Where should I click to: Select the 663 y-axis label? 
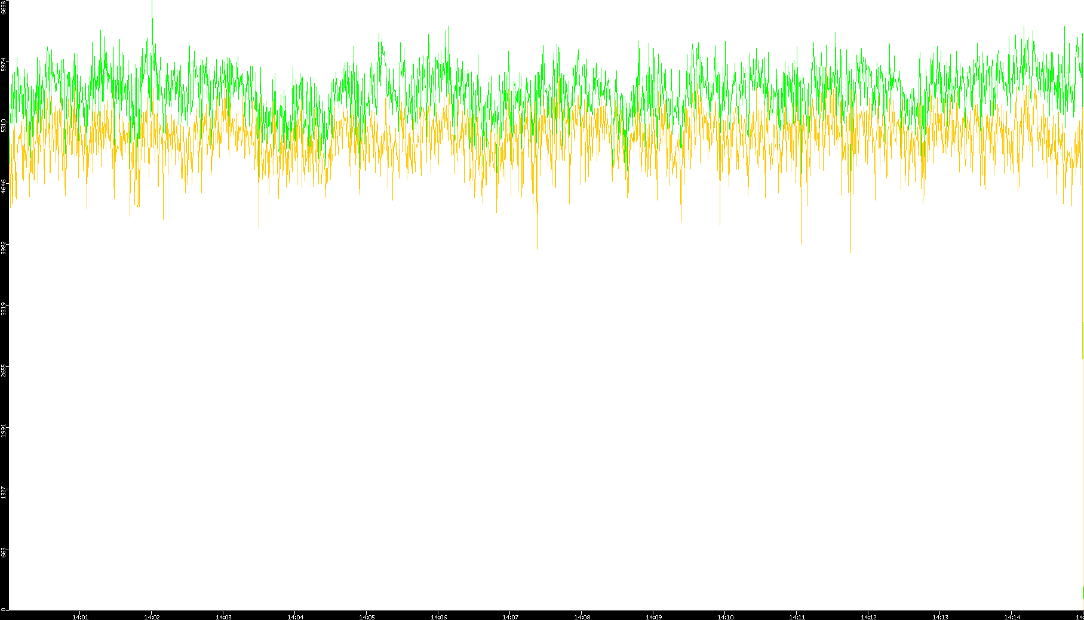pos(4,552)
